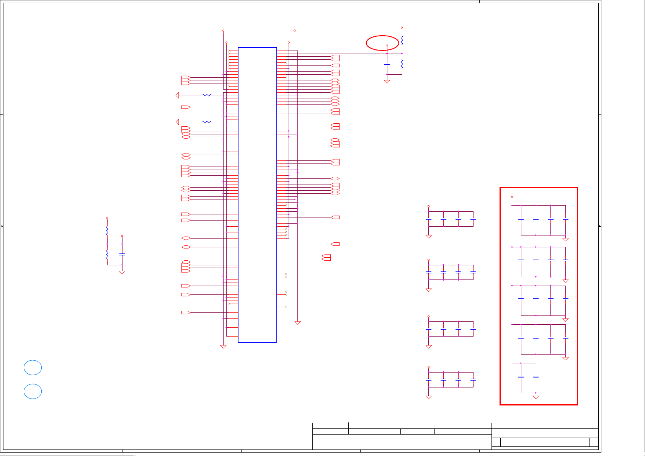Click power pin at top of red rectangle rail

[x=512, y=198]
